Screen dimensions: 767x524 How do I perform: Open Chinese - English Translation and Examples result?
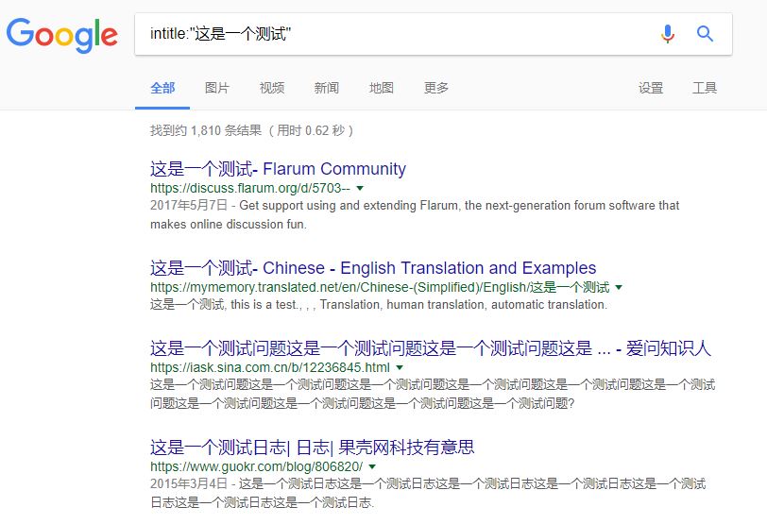[x=373, y=268]
